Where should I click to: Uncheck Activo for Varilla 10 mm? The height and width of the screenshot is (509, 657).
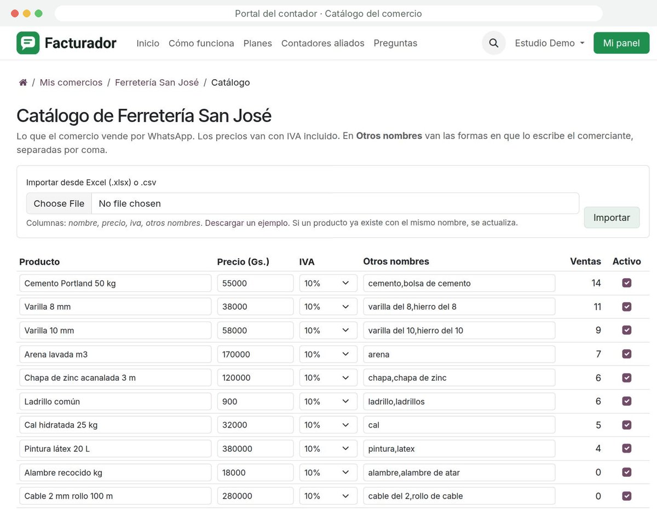click(x=627, y=330)
